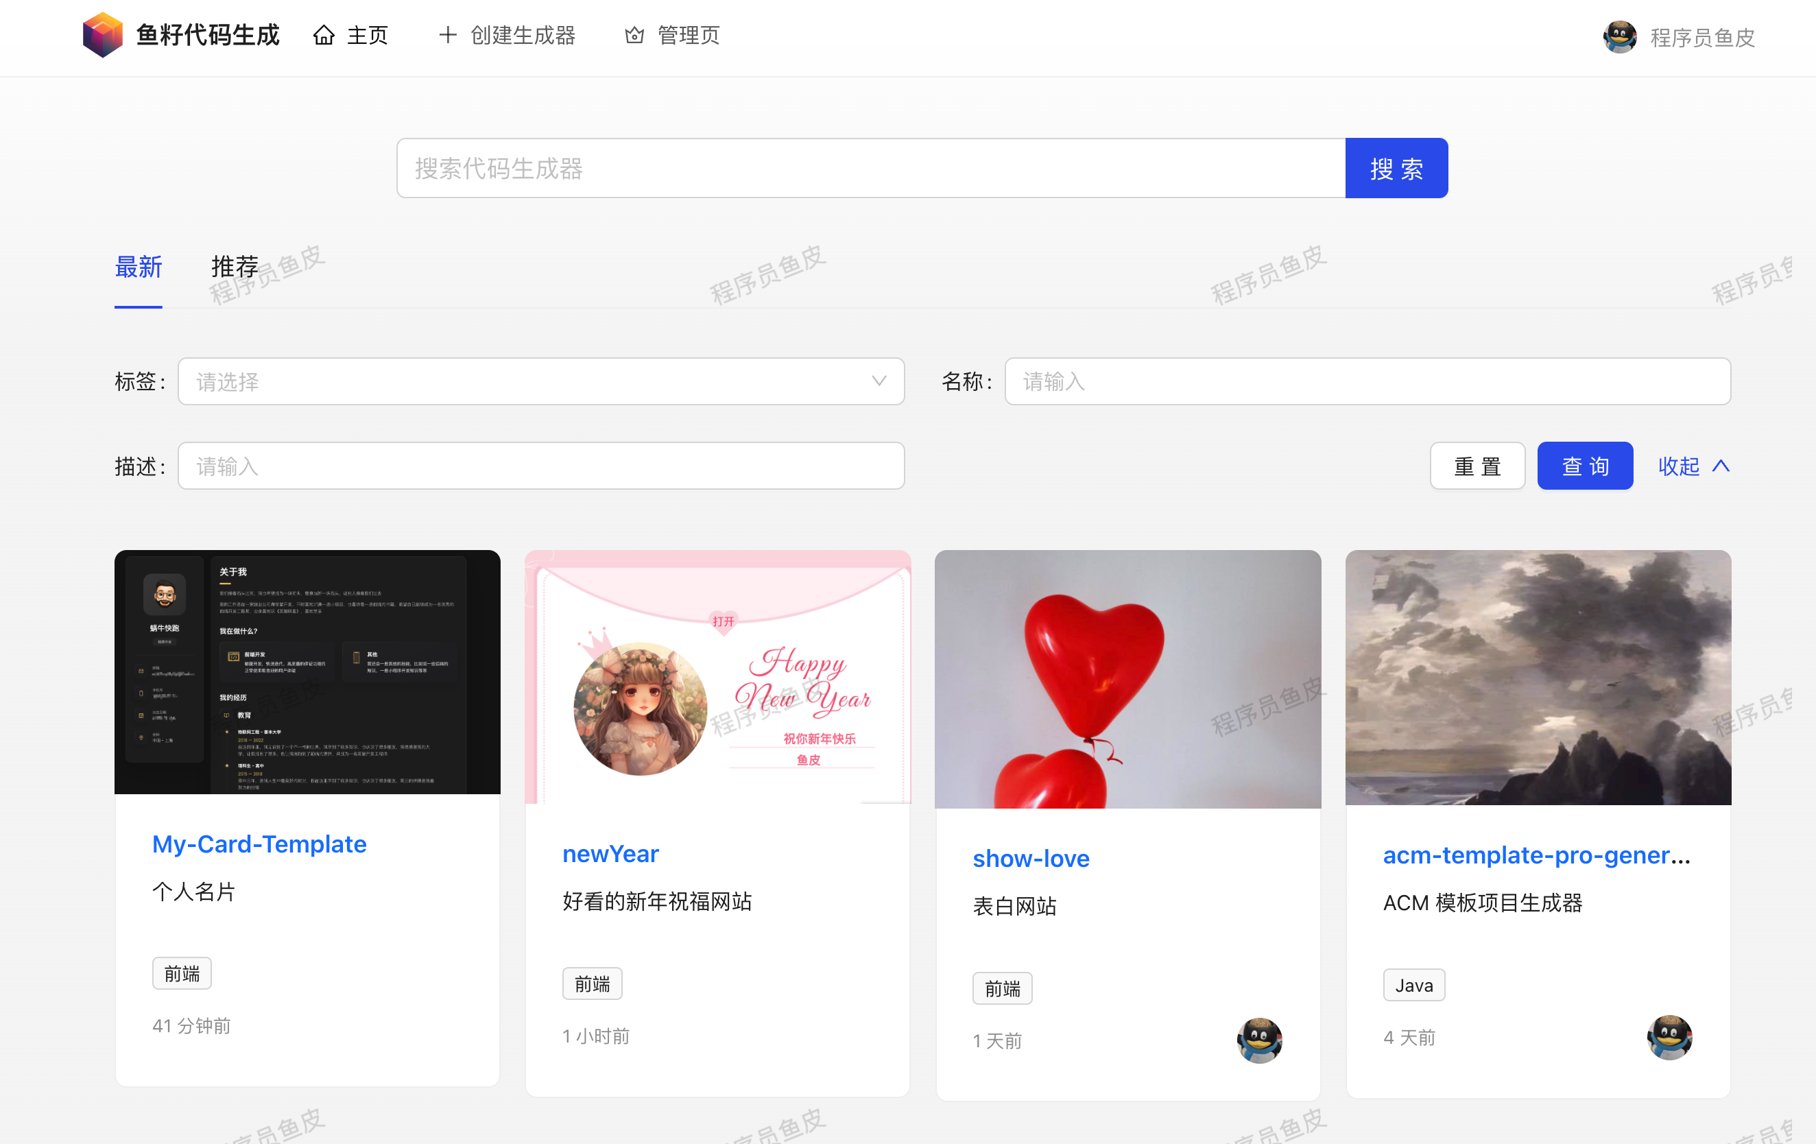Select the 最新 tab
Image resolution: width=1816 pixels, height=1144 pixels.
pyautogui.click(x=138, y=267)
